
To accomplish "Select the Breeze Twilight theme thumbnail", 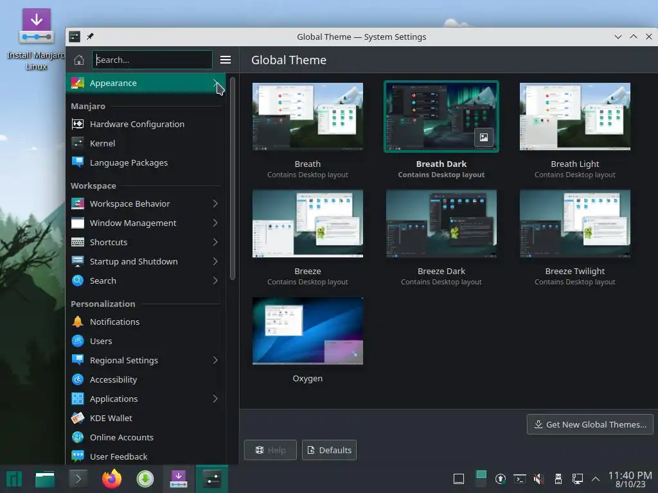I will 575,224.
